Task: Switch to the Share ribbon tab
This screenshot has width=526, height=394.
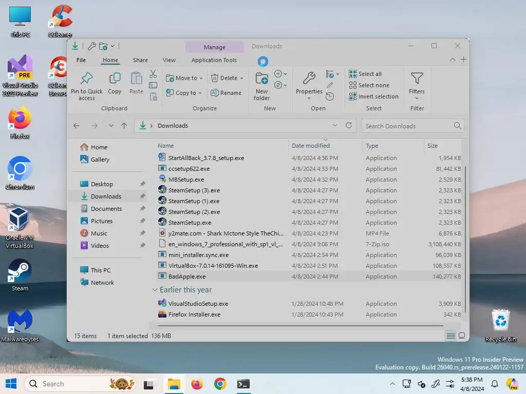Action: tap(140, 60)
